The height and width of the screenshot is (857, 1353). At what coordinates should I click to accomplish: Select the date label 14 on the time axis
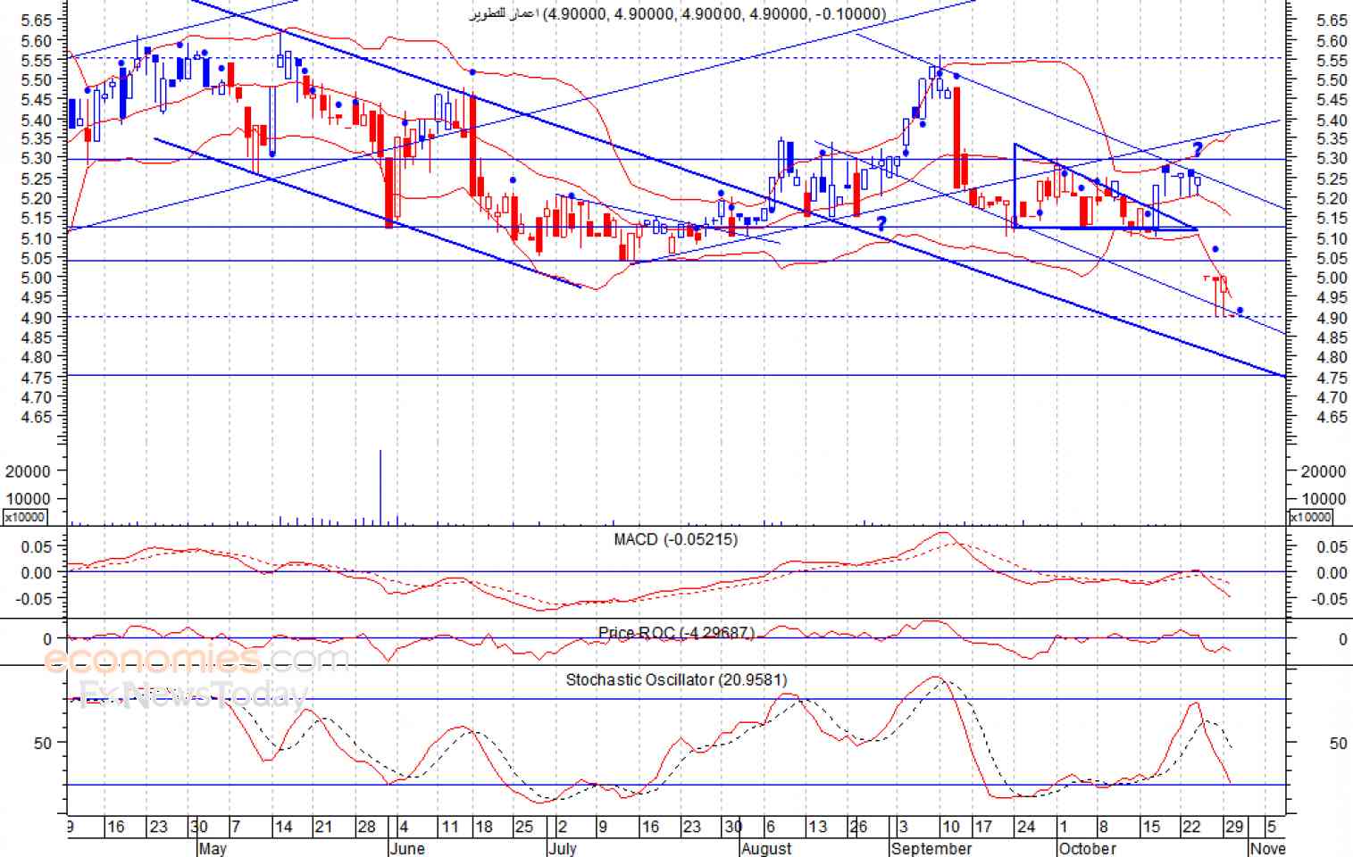283,827
